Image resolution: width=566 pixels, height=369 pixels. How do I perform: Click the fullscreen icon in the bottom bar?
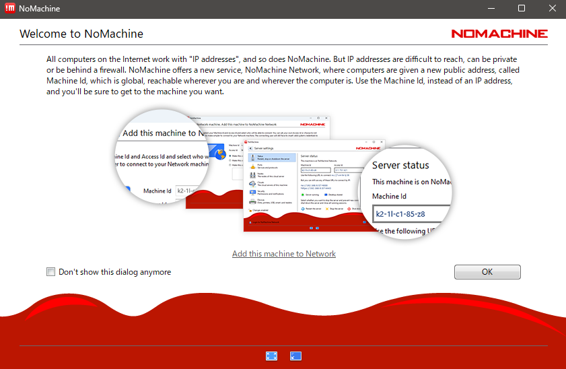[x=271, y=356]
